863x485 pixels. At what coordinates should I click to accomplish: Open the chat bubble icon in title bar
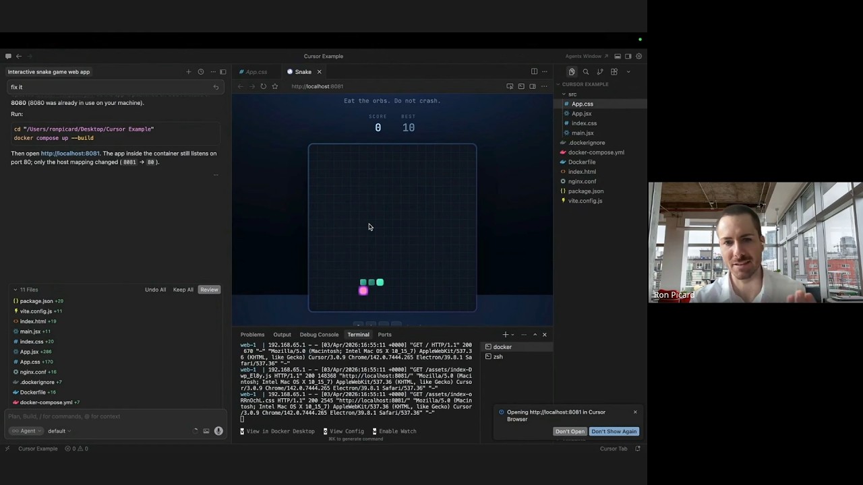coord(8,57)
